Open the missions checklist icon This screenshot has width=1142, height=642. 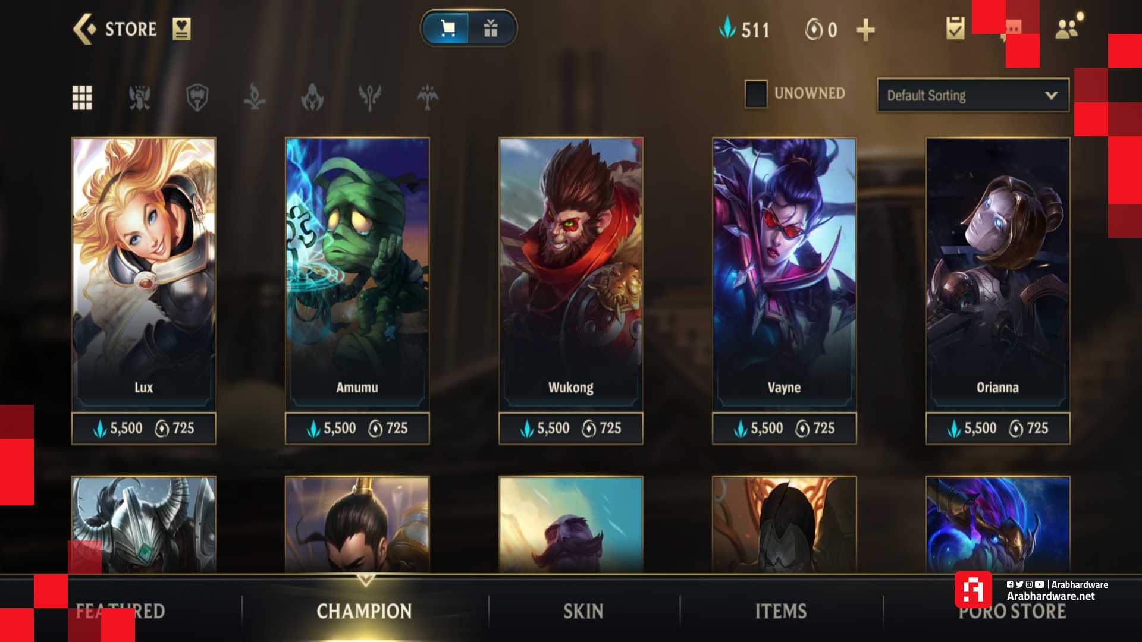(x=955, y=28)
